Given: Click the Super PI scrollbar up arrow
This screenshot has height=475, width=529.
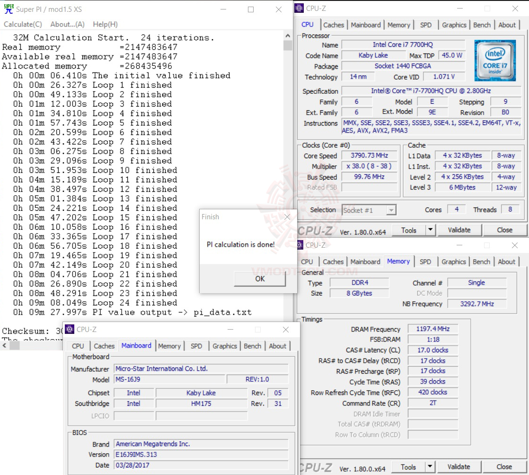Looking at the screenshot, I should 287,35.
